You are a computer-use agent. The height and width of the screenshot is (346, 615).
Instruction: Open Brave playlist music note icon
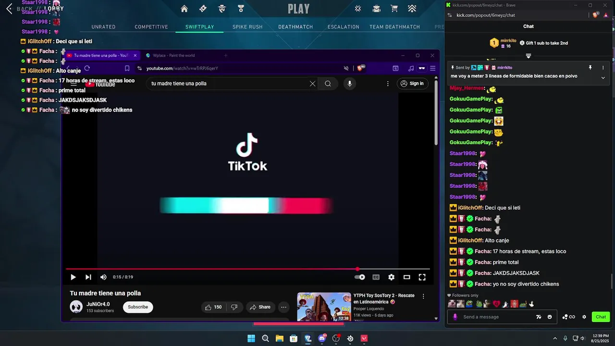click(x=410, y=68)
